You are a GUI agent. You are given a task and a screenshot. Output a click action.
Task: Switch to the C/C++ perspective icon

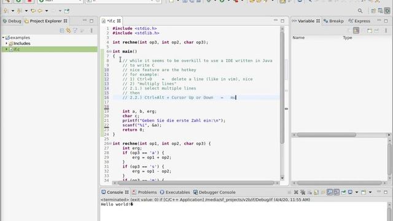[x=381, y=11]
